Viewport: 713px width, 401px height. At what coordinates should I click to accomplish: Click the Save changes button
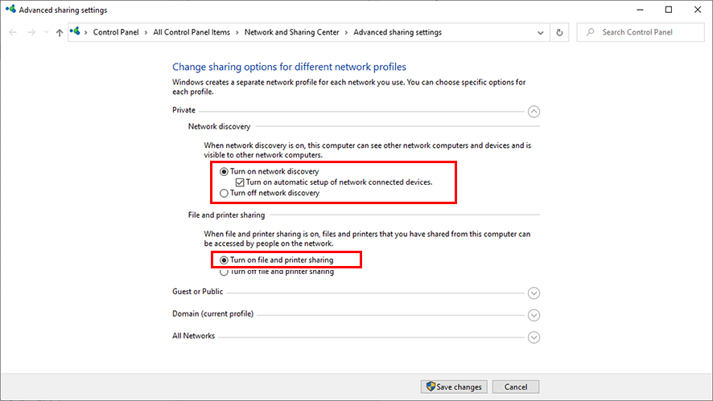click(454, 387)
